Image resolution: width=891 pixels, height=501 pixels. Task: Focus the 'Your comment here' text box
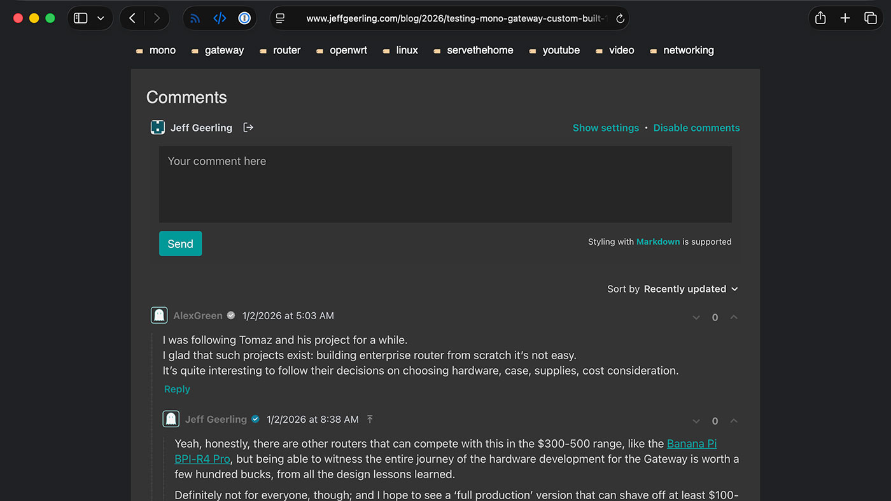click(445, 184)
